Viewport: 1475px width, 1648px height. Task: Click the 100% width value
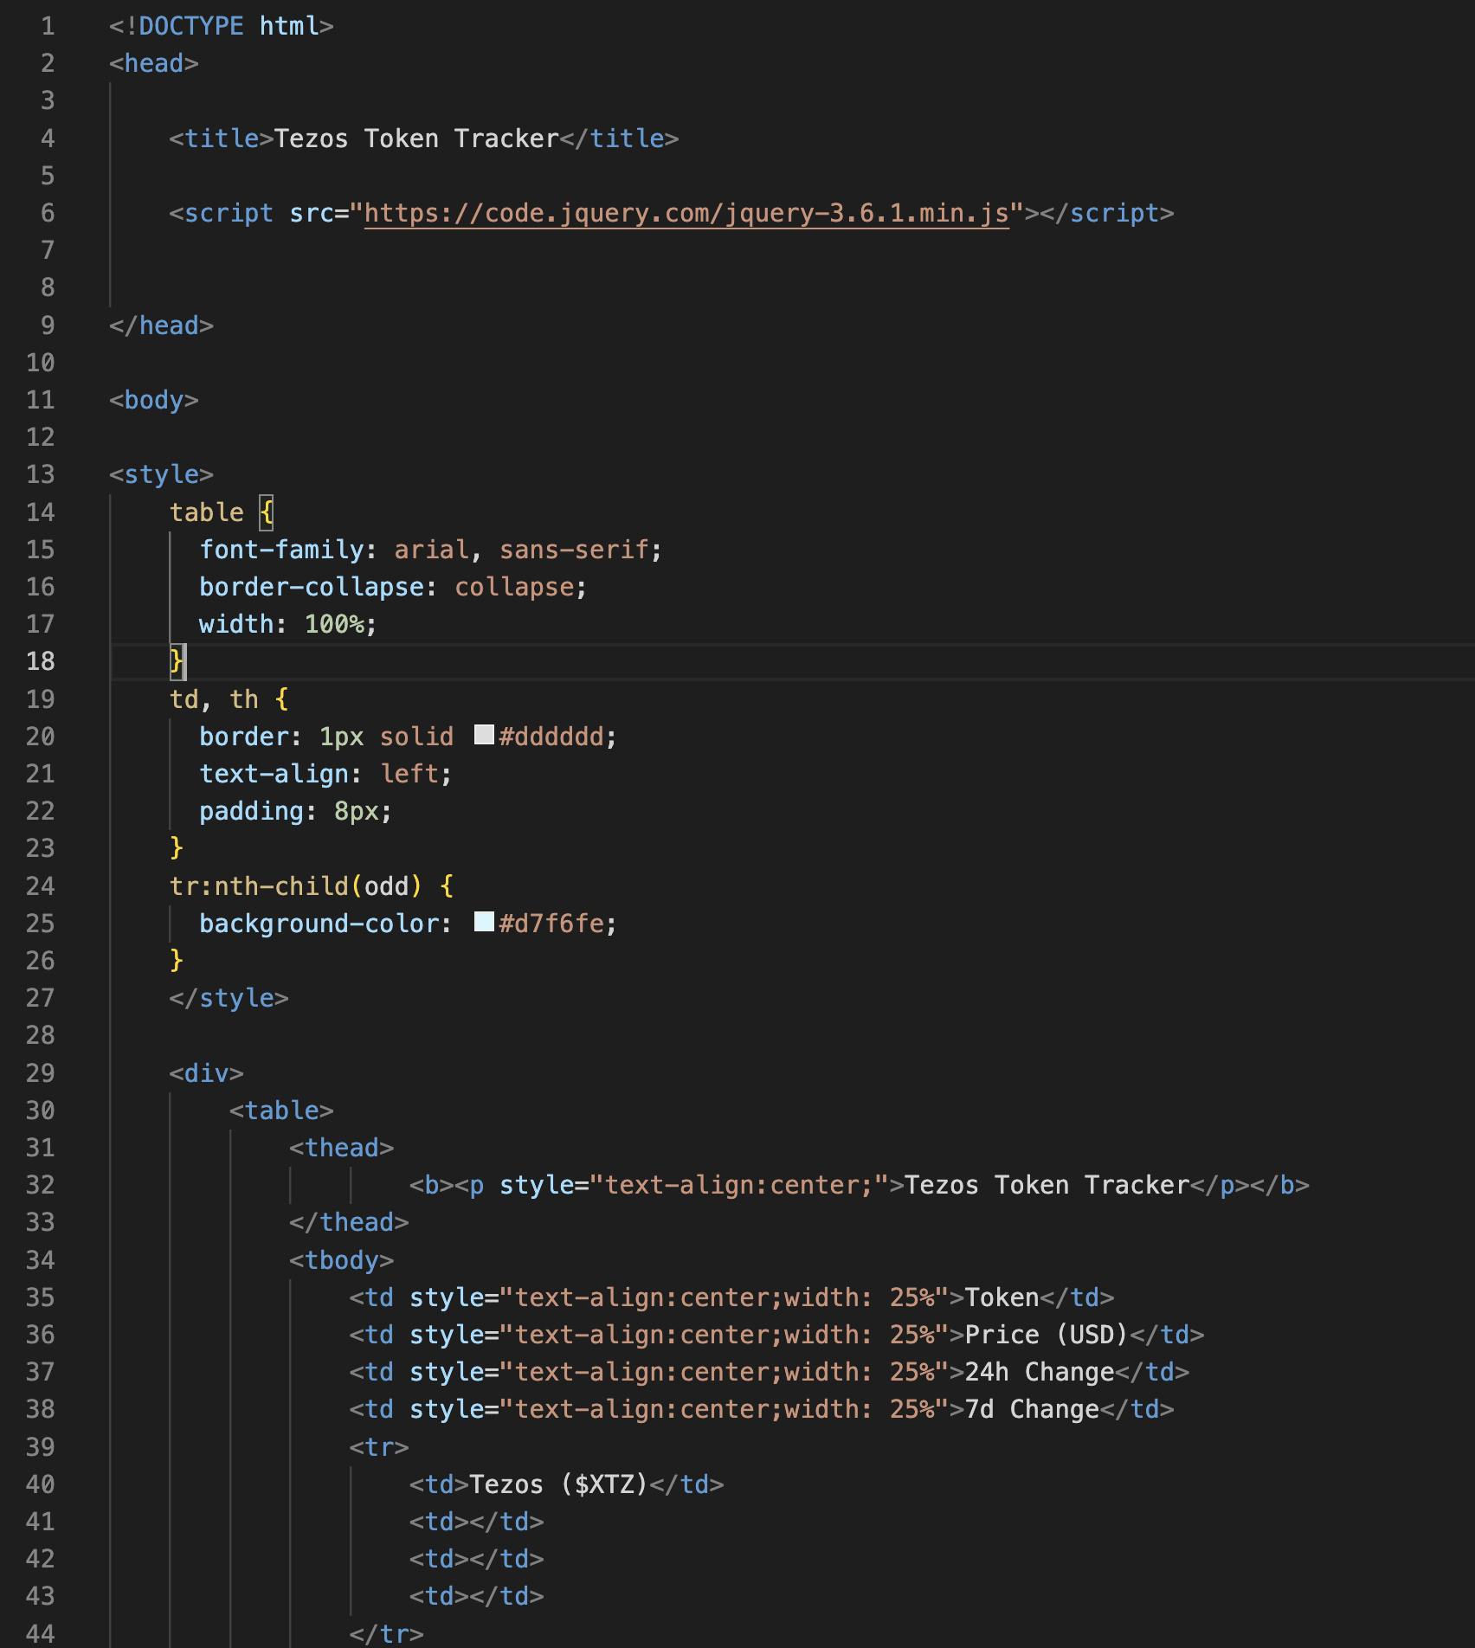click(334, 624)
